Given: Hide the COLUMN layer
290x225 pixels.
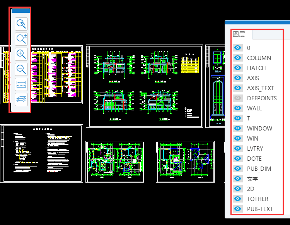Looking at the screenshot, I should [x=238, y=58].
